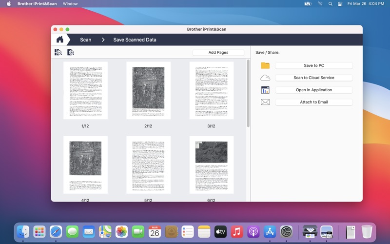Screen dimensions: 390x244
Task: Open App Store in the dock
Action: tap(270, 232)
